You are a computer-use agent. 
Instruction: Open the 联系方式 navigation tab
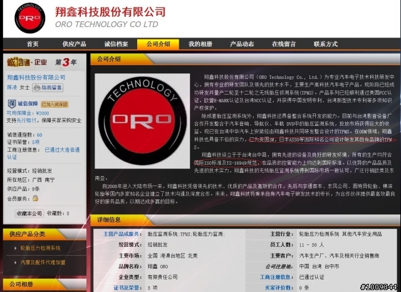pyautogui.click(x=326, y=44)
